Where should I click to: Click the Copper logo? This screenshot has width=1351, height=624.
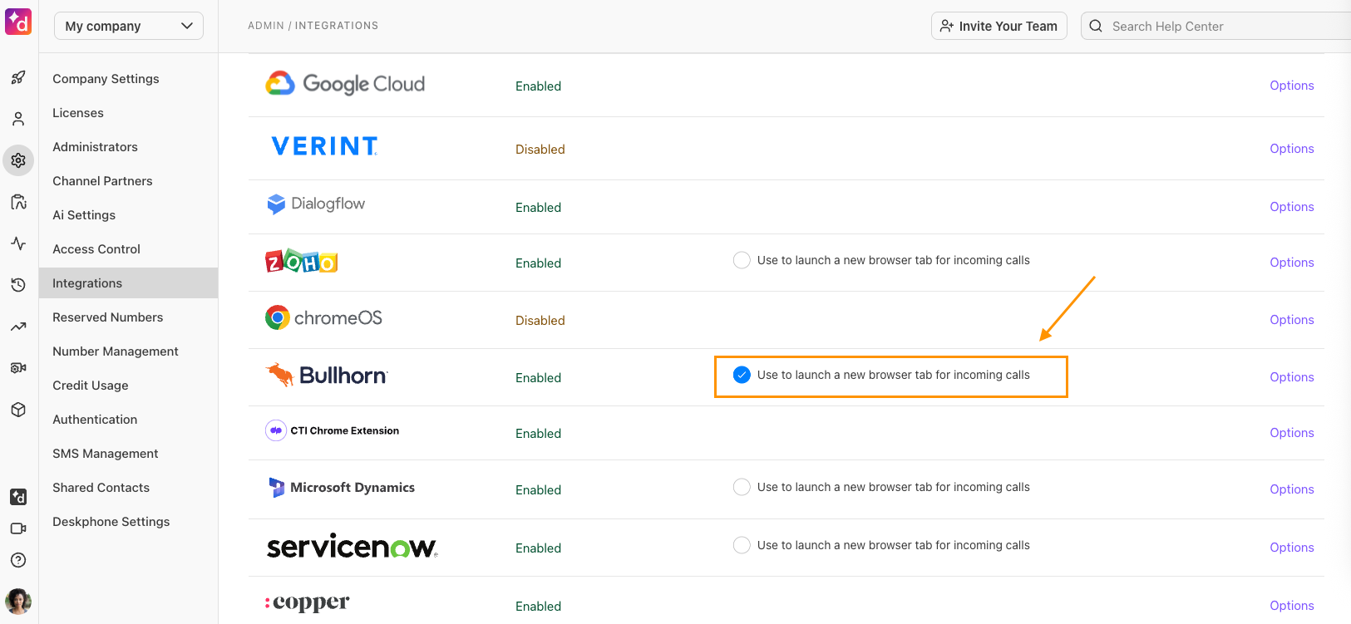tap(308, 602)
